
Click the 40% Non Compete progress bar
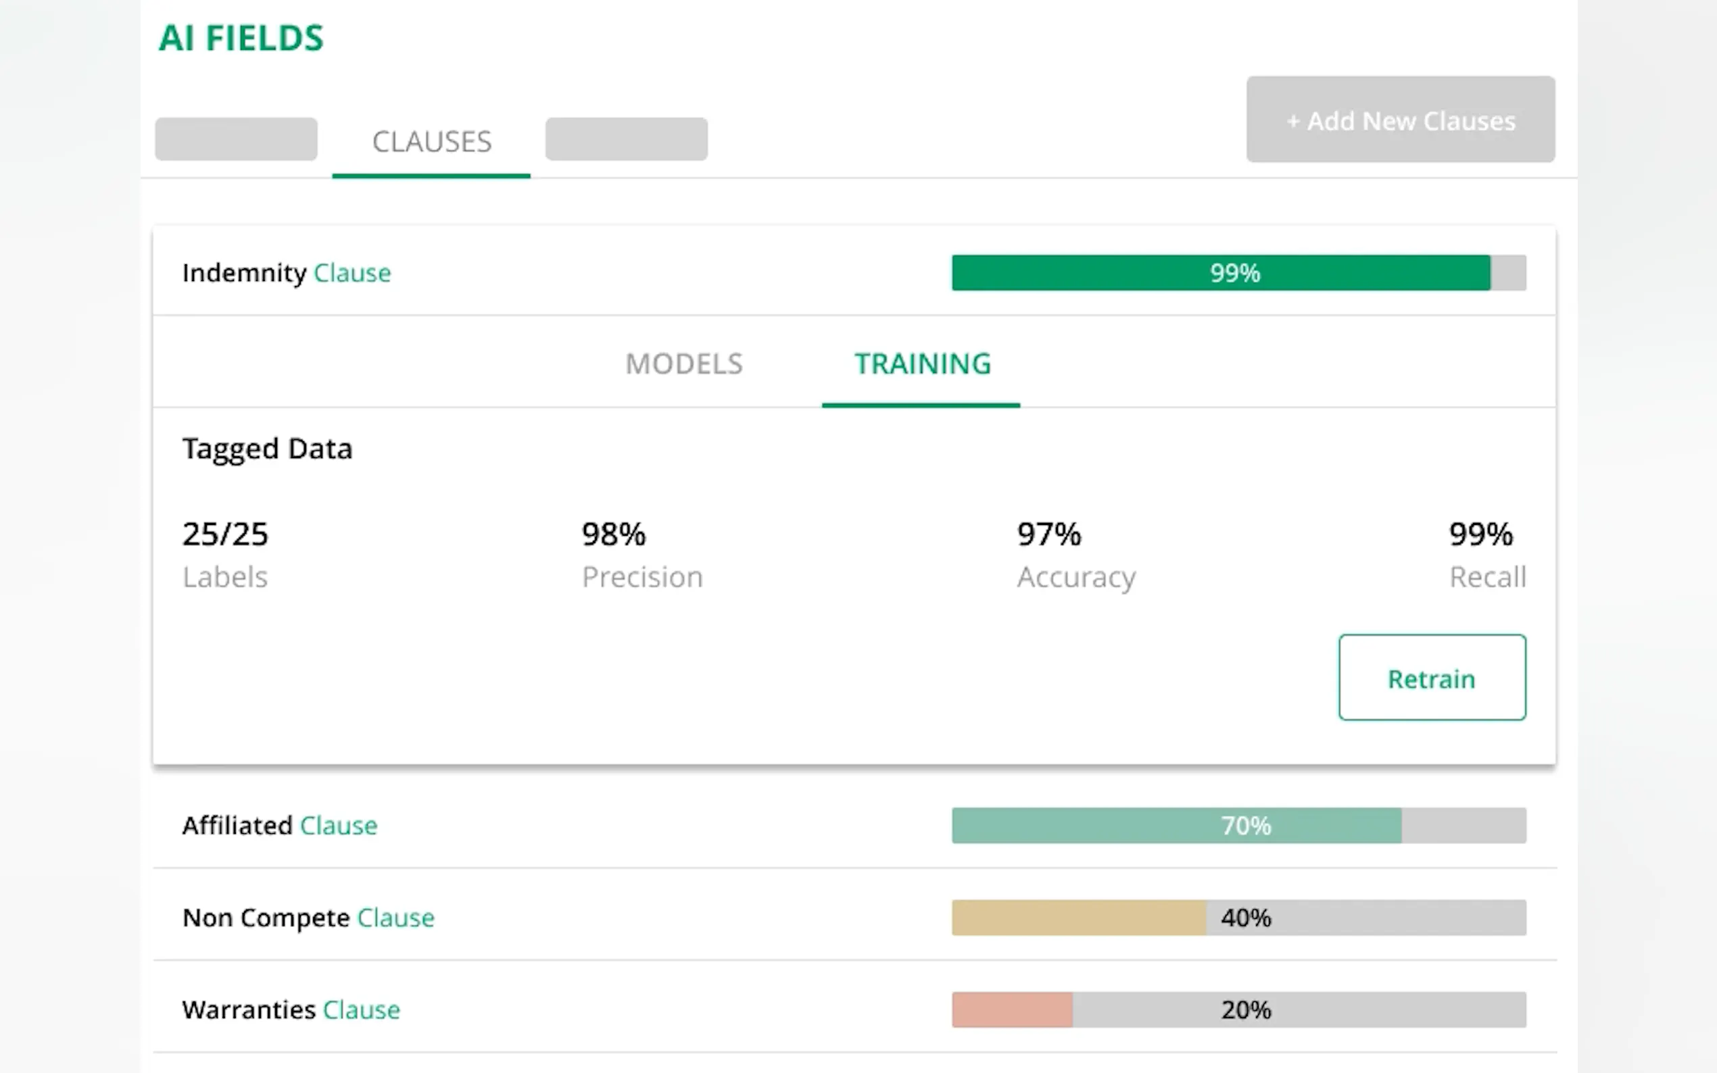click(1238, 918)
